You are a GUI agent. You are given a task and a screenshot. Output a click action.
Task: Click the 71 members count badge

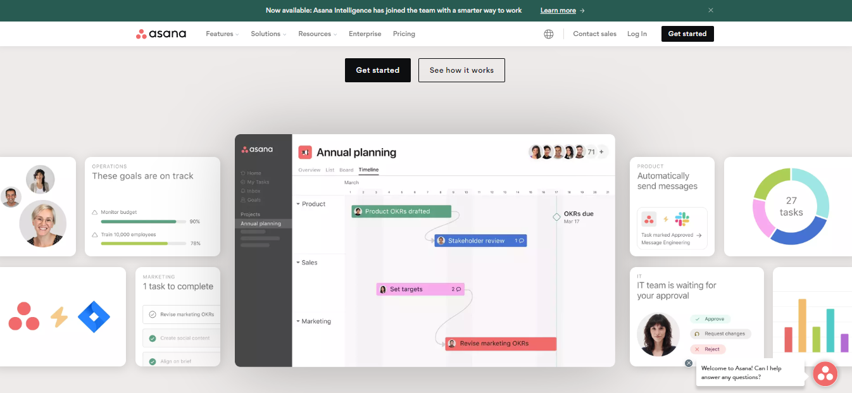tap(591, 152)
